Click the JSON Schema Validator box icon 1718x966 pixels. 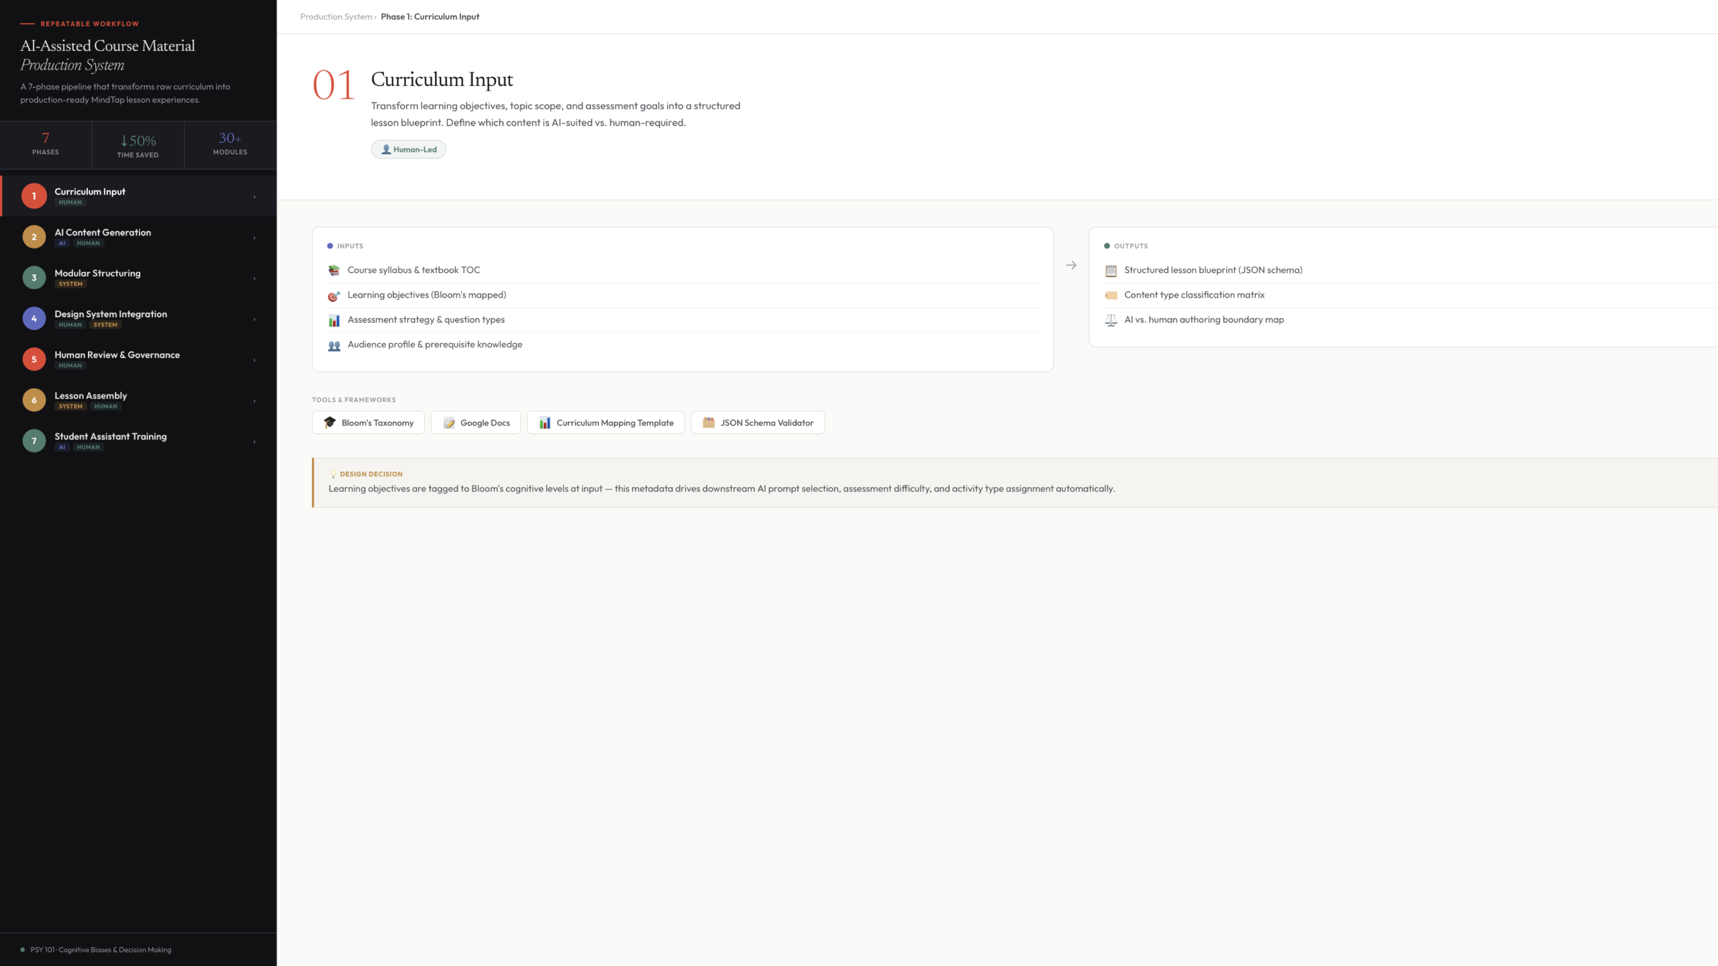pyautogui.click(x=709, y=423)
